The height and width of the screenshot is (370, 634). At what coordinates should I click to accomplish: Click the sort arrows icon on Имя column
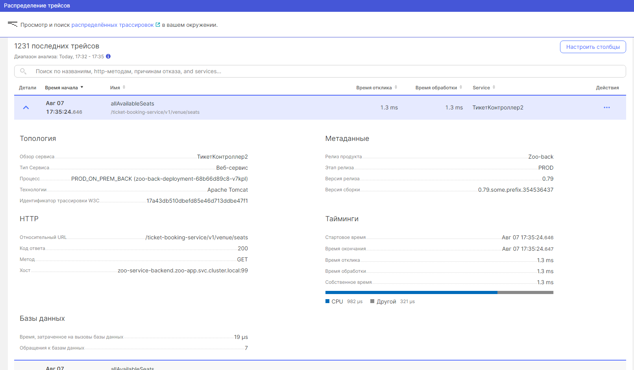click(x=124, y=87)
